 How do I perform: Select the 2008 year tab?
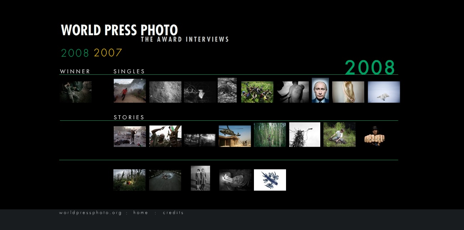click(75, 53)
